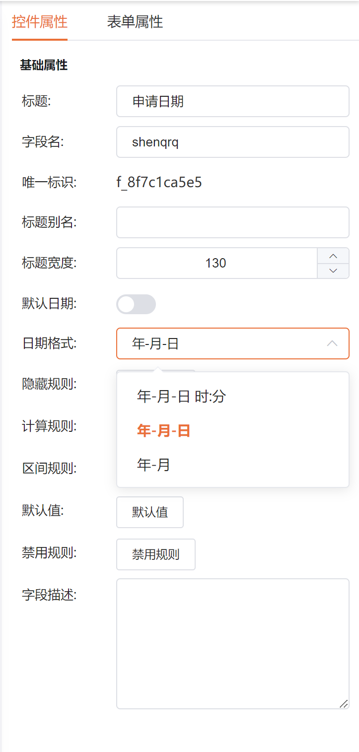The width and height of the screenshot is (359, 752).
Task: Click the empty 标题别名 input
Action: (232, 222)
